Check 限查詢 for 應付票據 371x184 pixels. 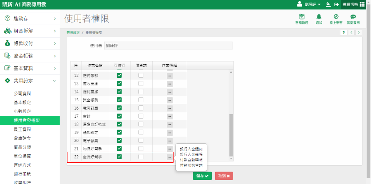point(141,92)
